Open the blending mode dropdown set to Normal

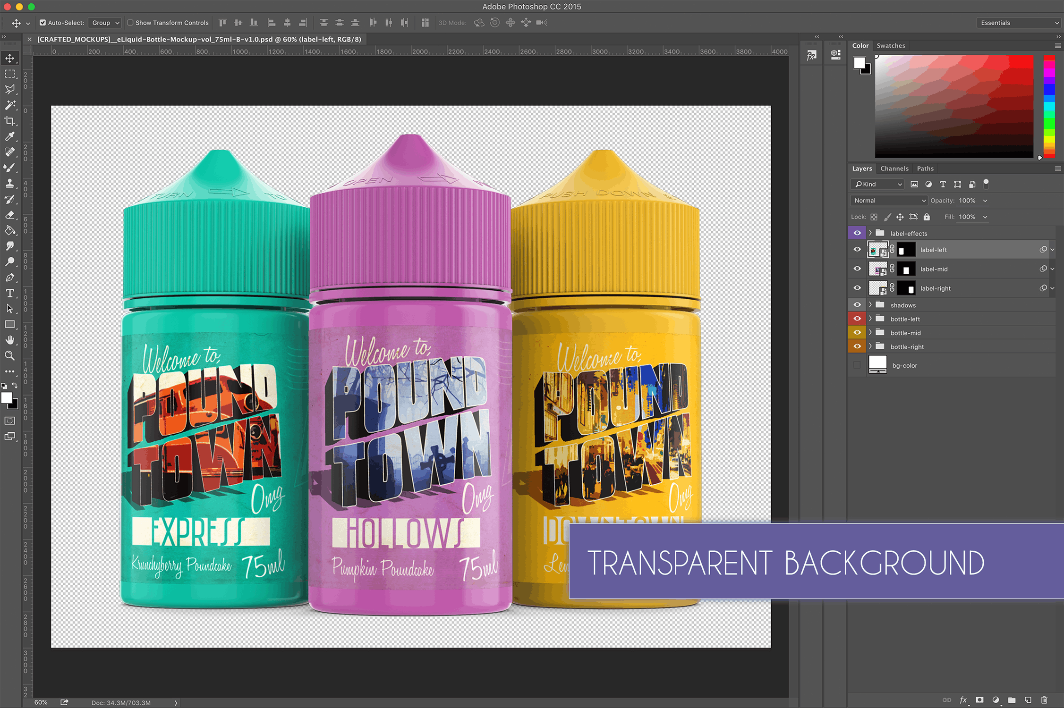pos(888,200)
